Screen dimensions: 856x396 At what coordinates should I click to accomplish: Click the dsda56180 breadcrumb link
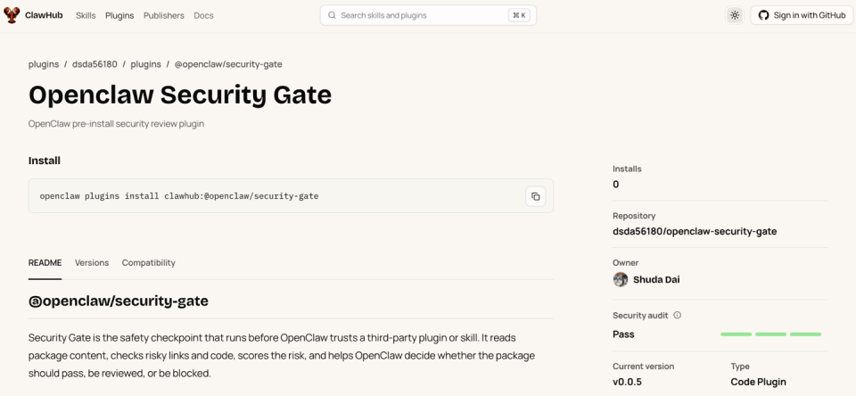95,64
